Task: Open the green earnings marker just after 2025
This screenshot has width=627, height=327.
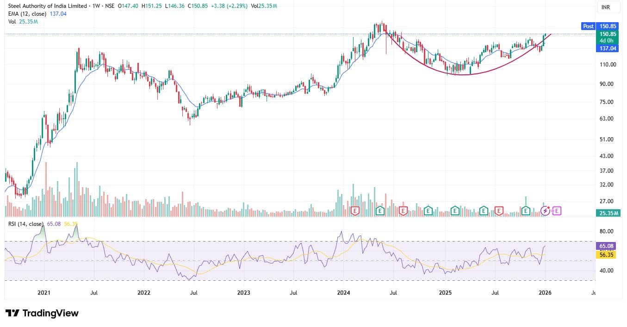Action: tap(455, 211)
